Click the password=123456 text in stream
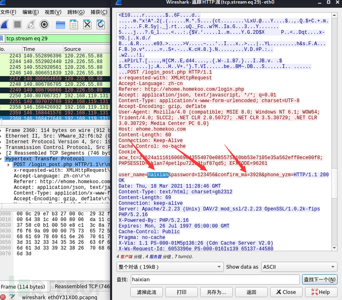This screenshot has width=342, height=300. tap(193, 175)
